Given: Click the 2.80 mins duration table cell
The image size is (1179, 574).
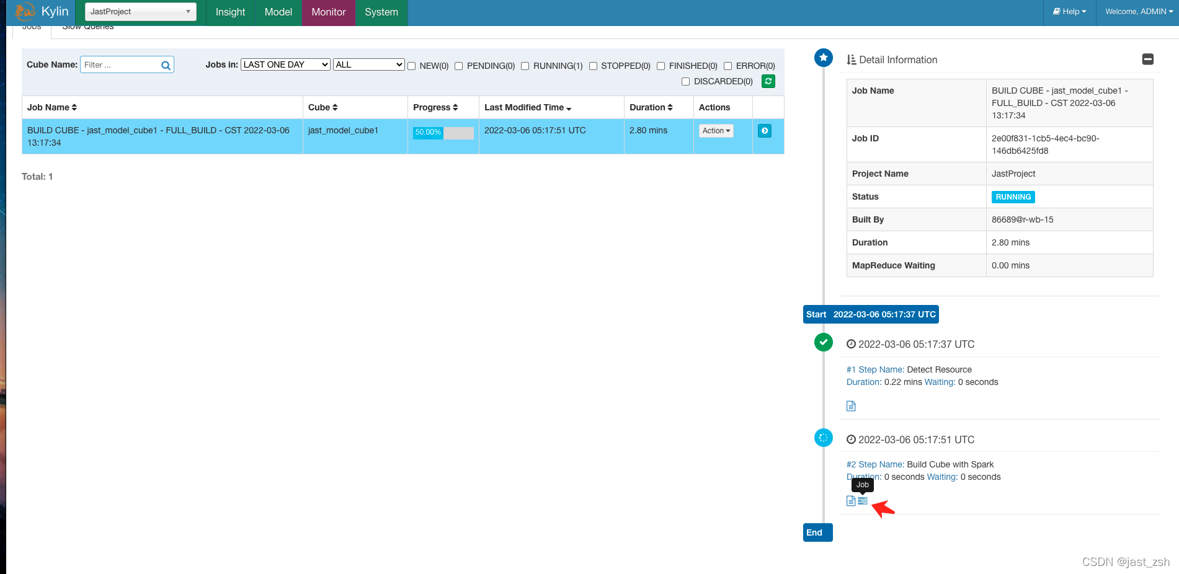Looking at the screenshot, I should click(x=659, y=136).
